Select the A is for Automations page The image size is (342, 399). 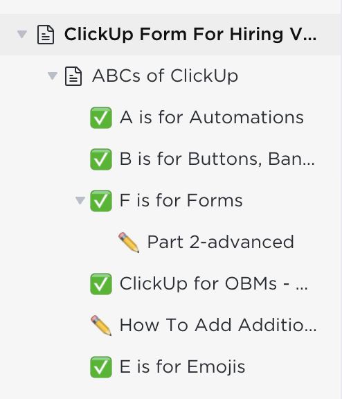coord(212,118)
